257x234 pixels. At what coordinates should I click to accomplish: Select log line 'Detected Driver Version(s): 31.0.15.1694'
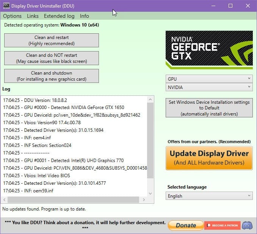click(x=53, y=130)
